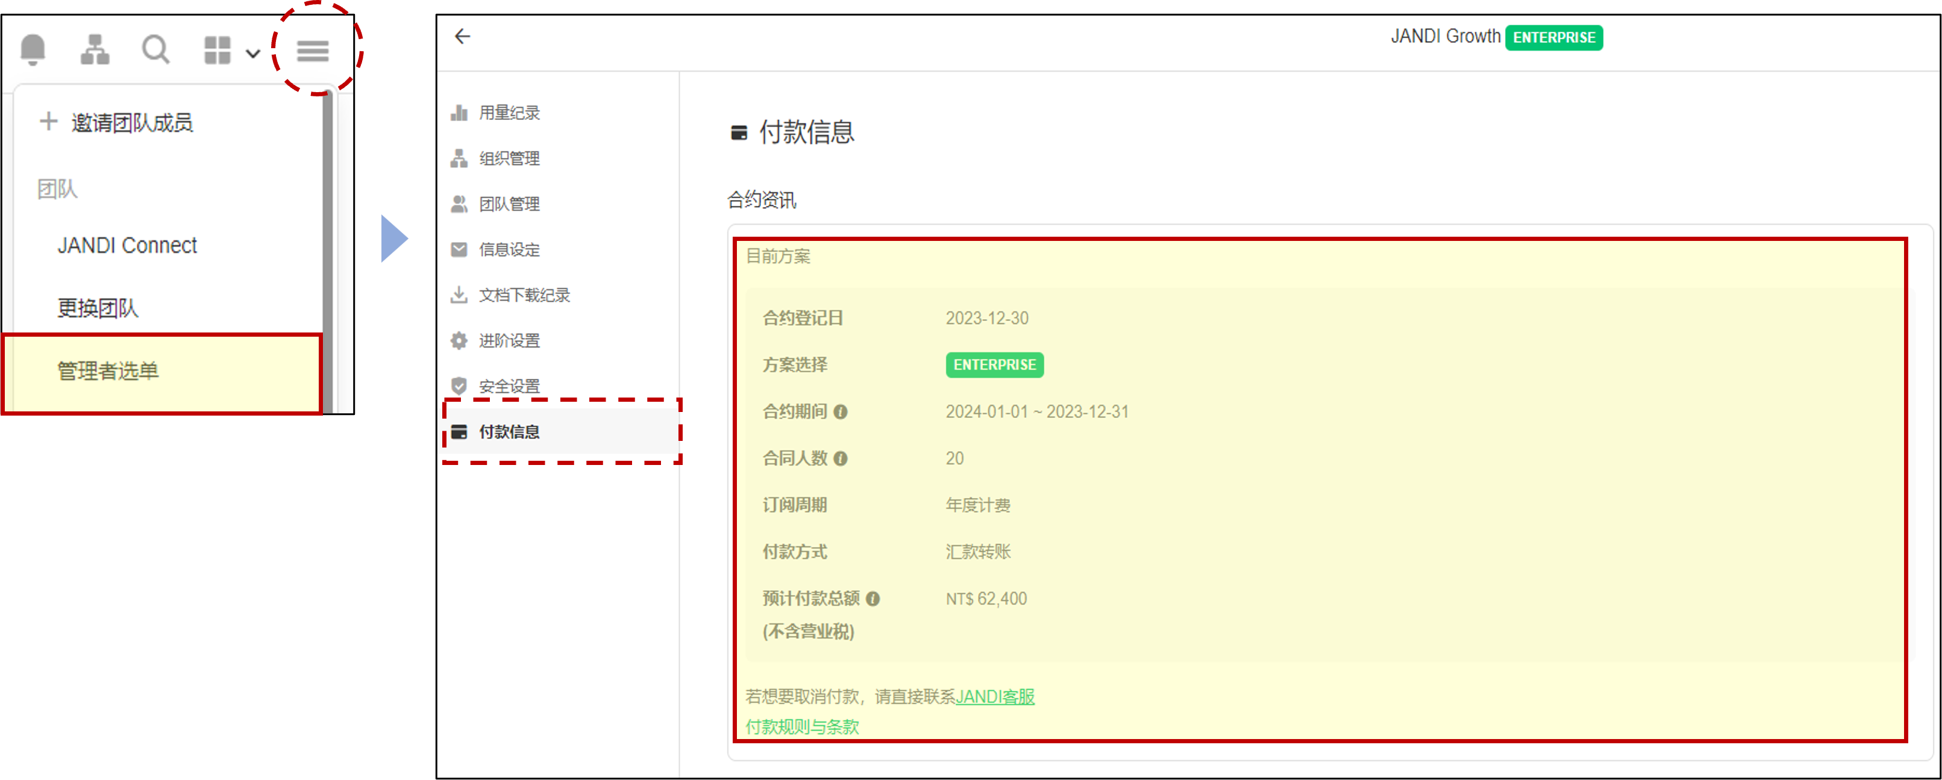Open 安全设置 sidebar item
1942x780 pixels.
coord(509,387)
